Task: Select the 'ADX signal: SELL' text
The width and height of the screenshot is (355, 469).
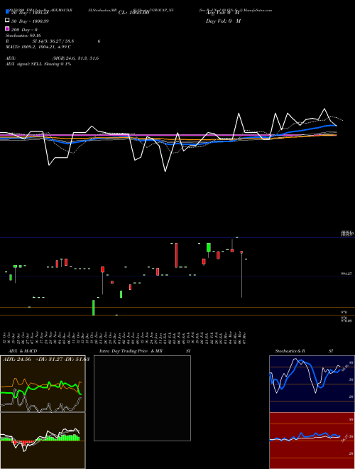Action: (x=24, y=64)
